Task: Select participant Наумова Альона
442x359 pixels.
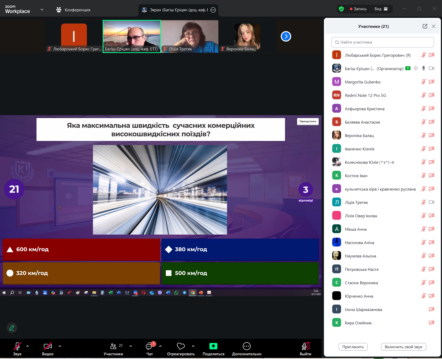Action: point(383,256)
